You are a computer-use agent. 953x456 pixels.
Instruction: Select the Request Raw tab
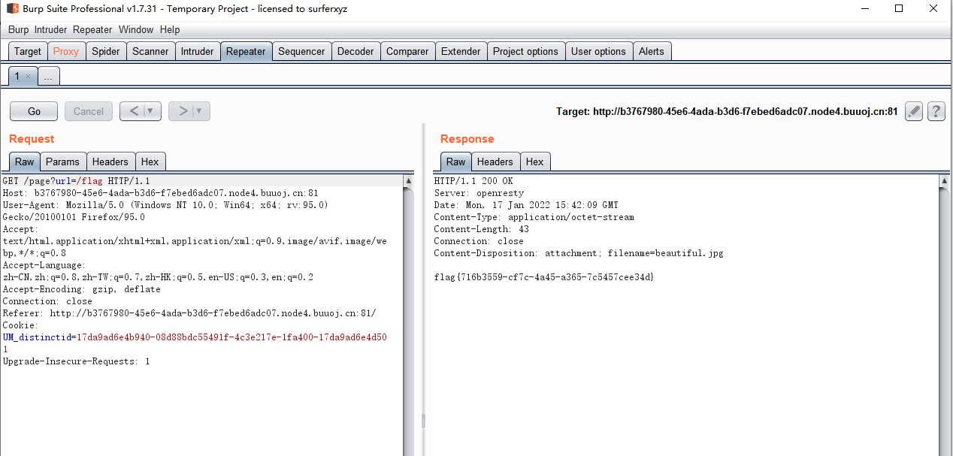pyautogui.click(x=25, y=162)
